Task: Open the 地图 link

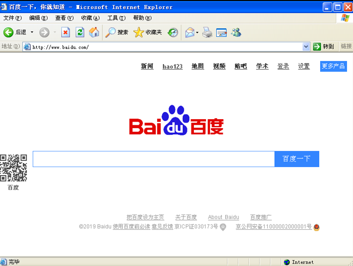Action: pyautogui.click(x=197, y=67)
